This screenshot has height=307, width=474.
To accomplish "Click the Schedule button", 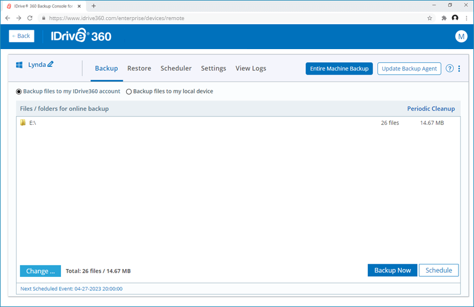I will [438, 270].
